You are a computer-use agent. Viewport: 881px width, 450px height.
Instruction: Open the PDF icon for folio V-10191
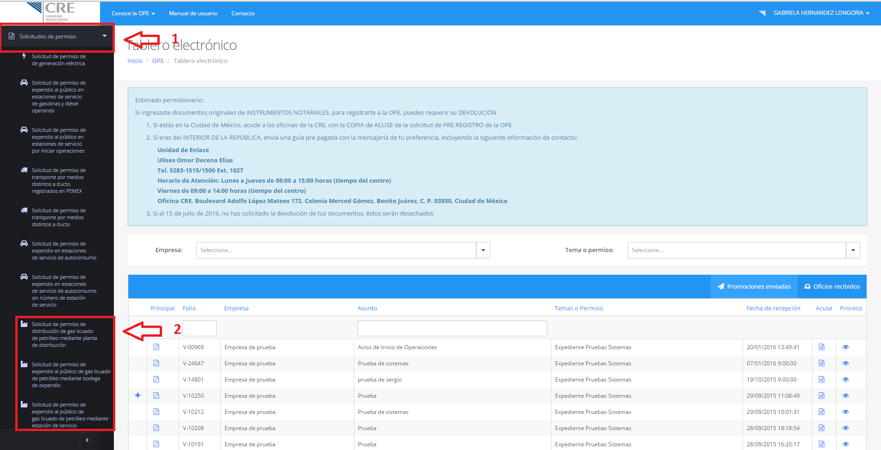coord(156,444)
